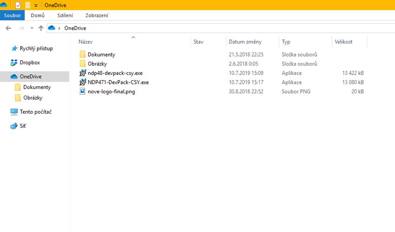The width and height of the screenshot is (395, 232).
Task: Switch to the Sdílení ribbon tab
Action: point(65,15)
